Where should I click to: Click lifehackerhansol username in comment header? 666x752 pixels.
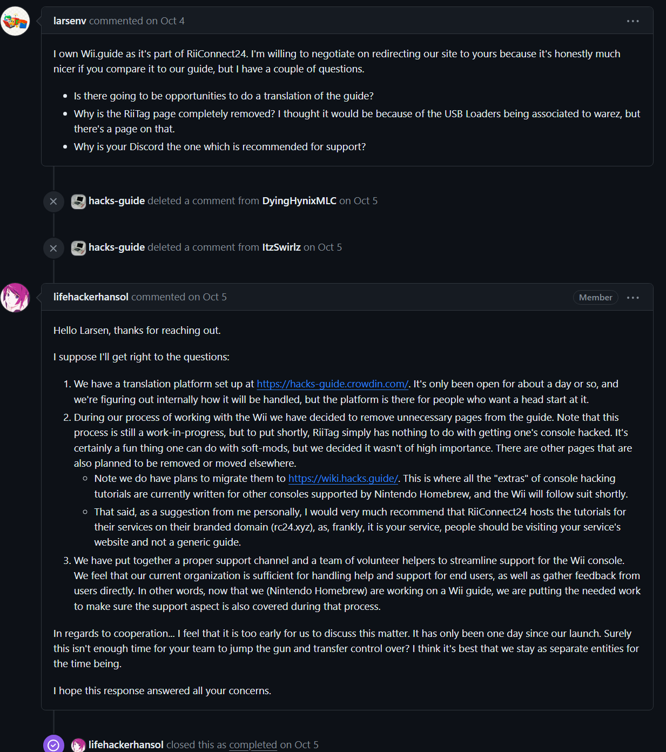tap(91, 297)
